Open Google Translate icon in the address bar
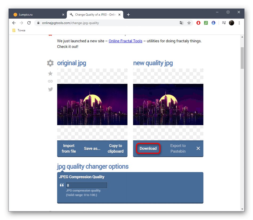 pyautogui.click(x=181, y=23)
